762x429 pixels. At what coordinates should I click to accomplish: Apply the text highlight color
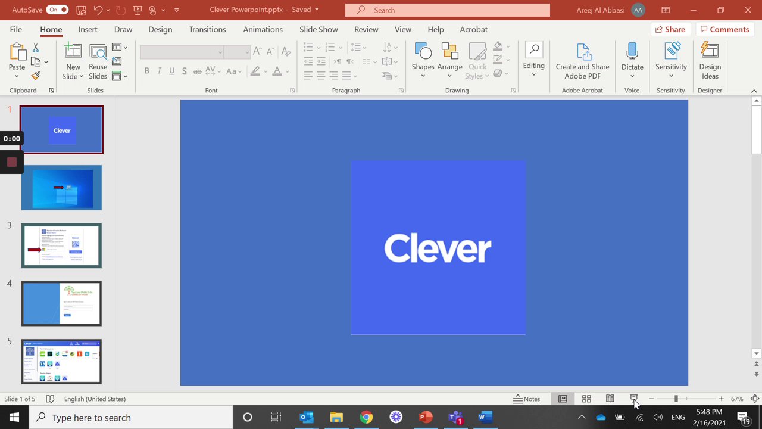point(255,71)
